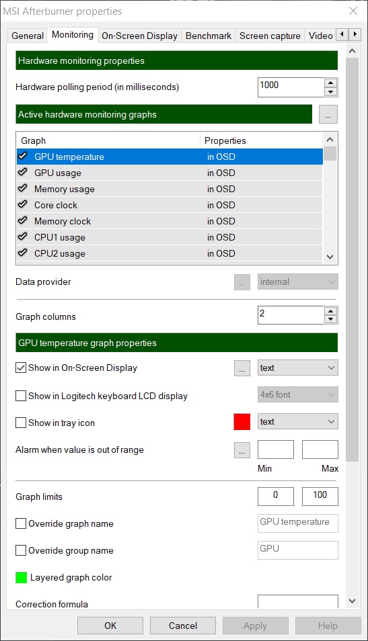Select the CPU2 usage row
368x641 pixels.
(170, 253)
